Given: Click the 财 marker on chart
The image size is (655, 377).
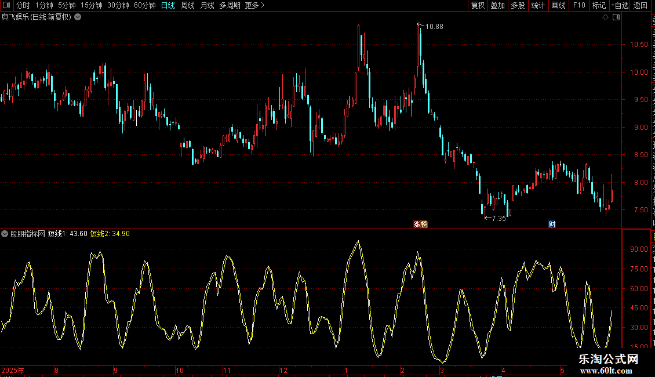Looking at the screenshot, I should coord(552,224).
